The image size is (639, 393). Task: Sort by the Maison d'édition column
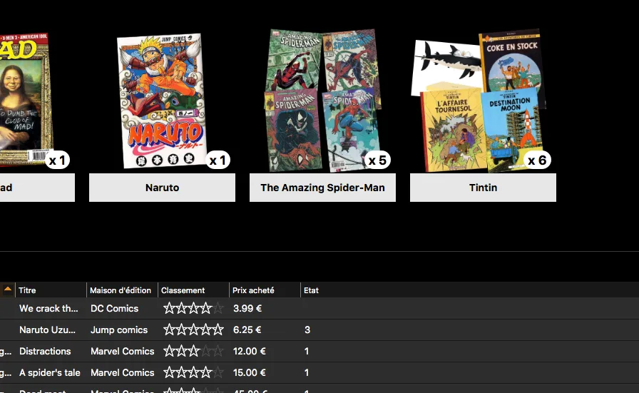point(121,290)
